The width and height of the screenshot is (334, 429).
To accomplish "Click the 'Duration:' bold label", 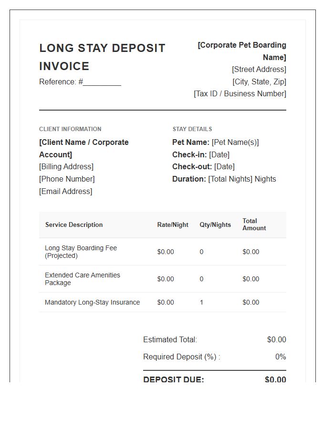I will click(x=189, y=179).
